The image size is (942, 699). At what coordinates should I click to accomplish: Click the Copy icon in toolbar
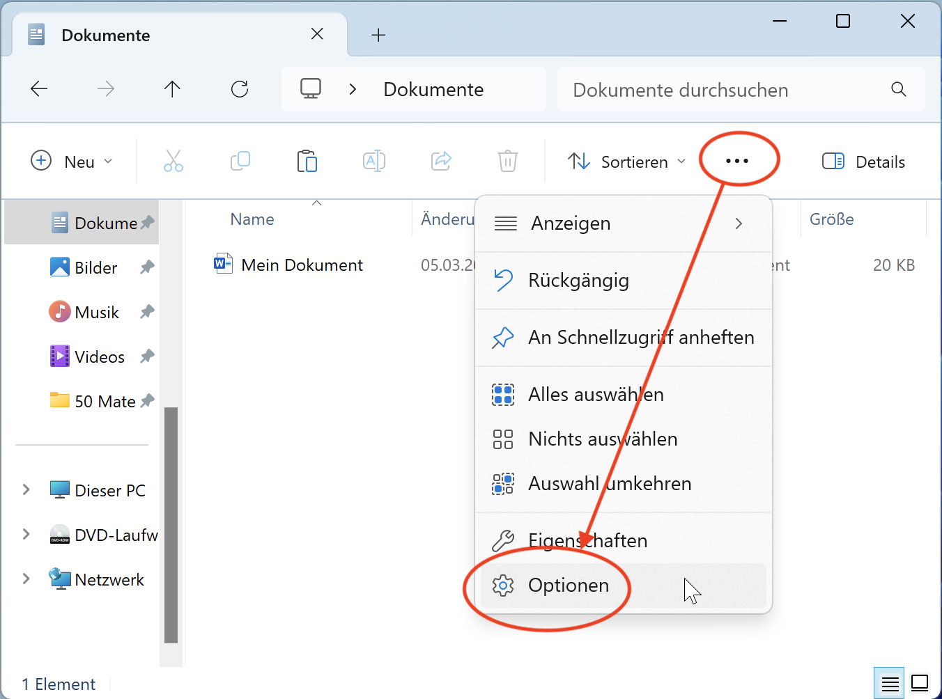pos(240,162)
